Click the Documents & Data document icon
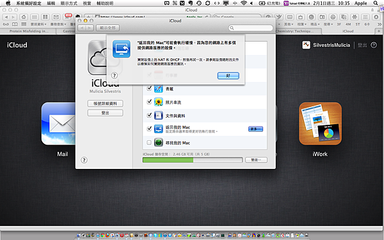 pyautogui.click(x=159, y=115)
